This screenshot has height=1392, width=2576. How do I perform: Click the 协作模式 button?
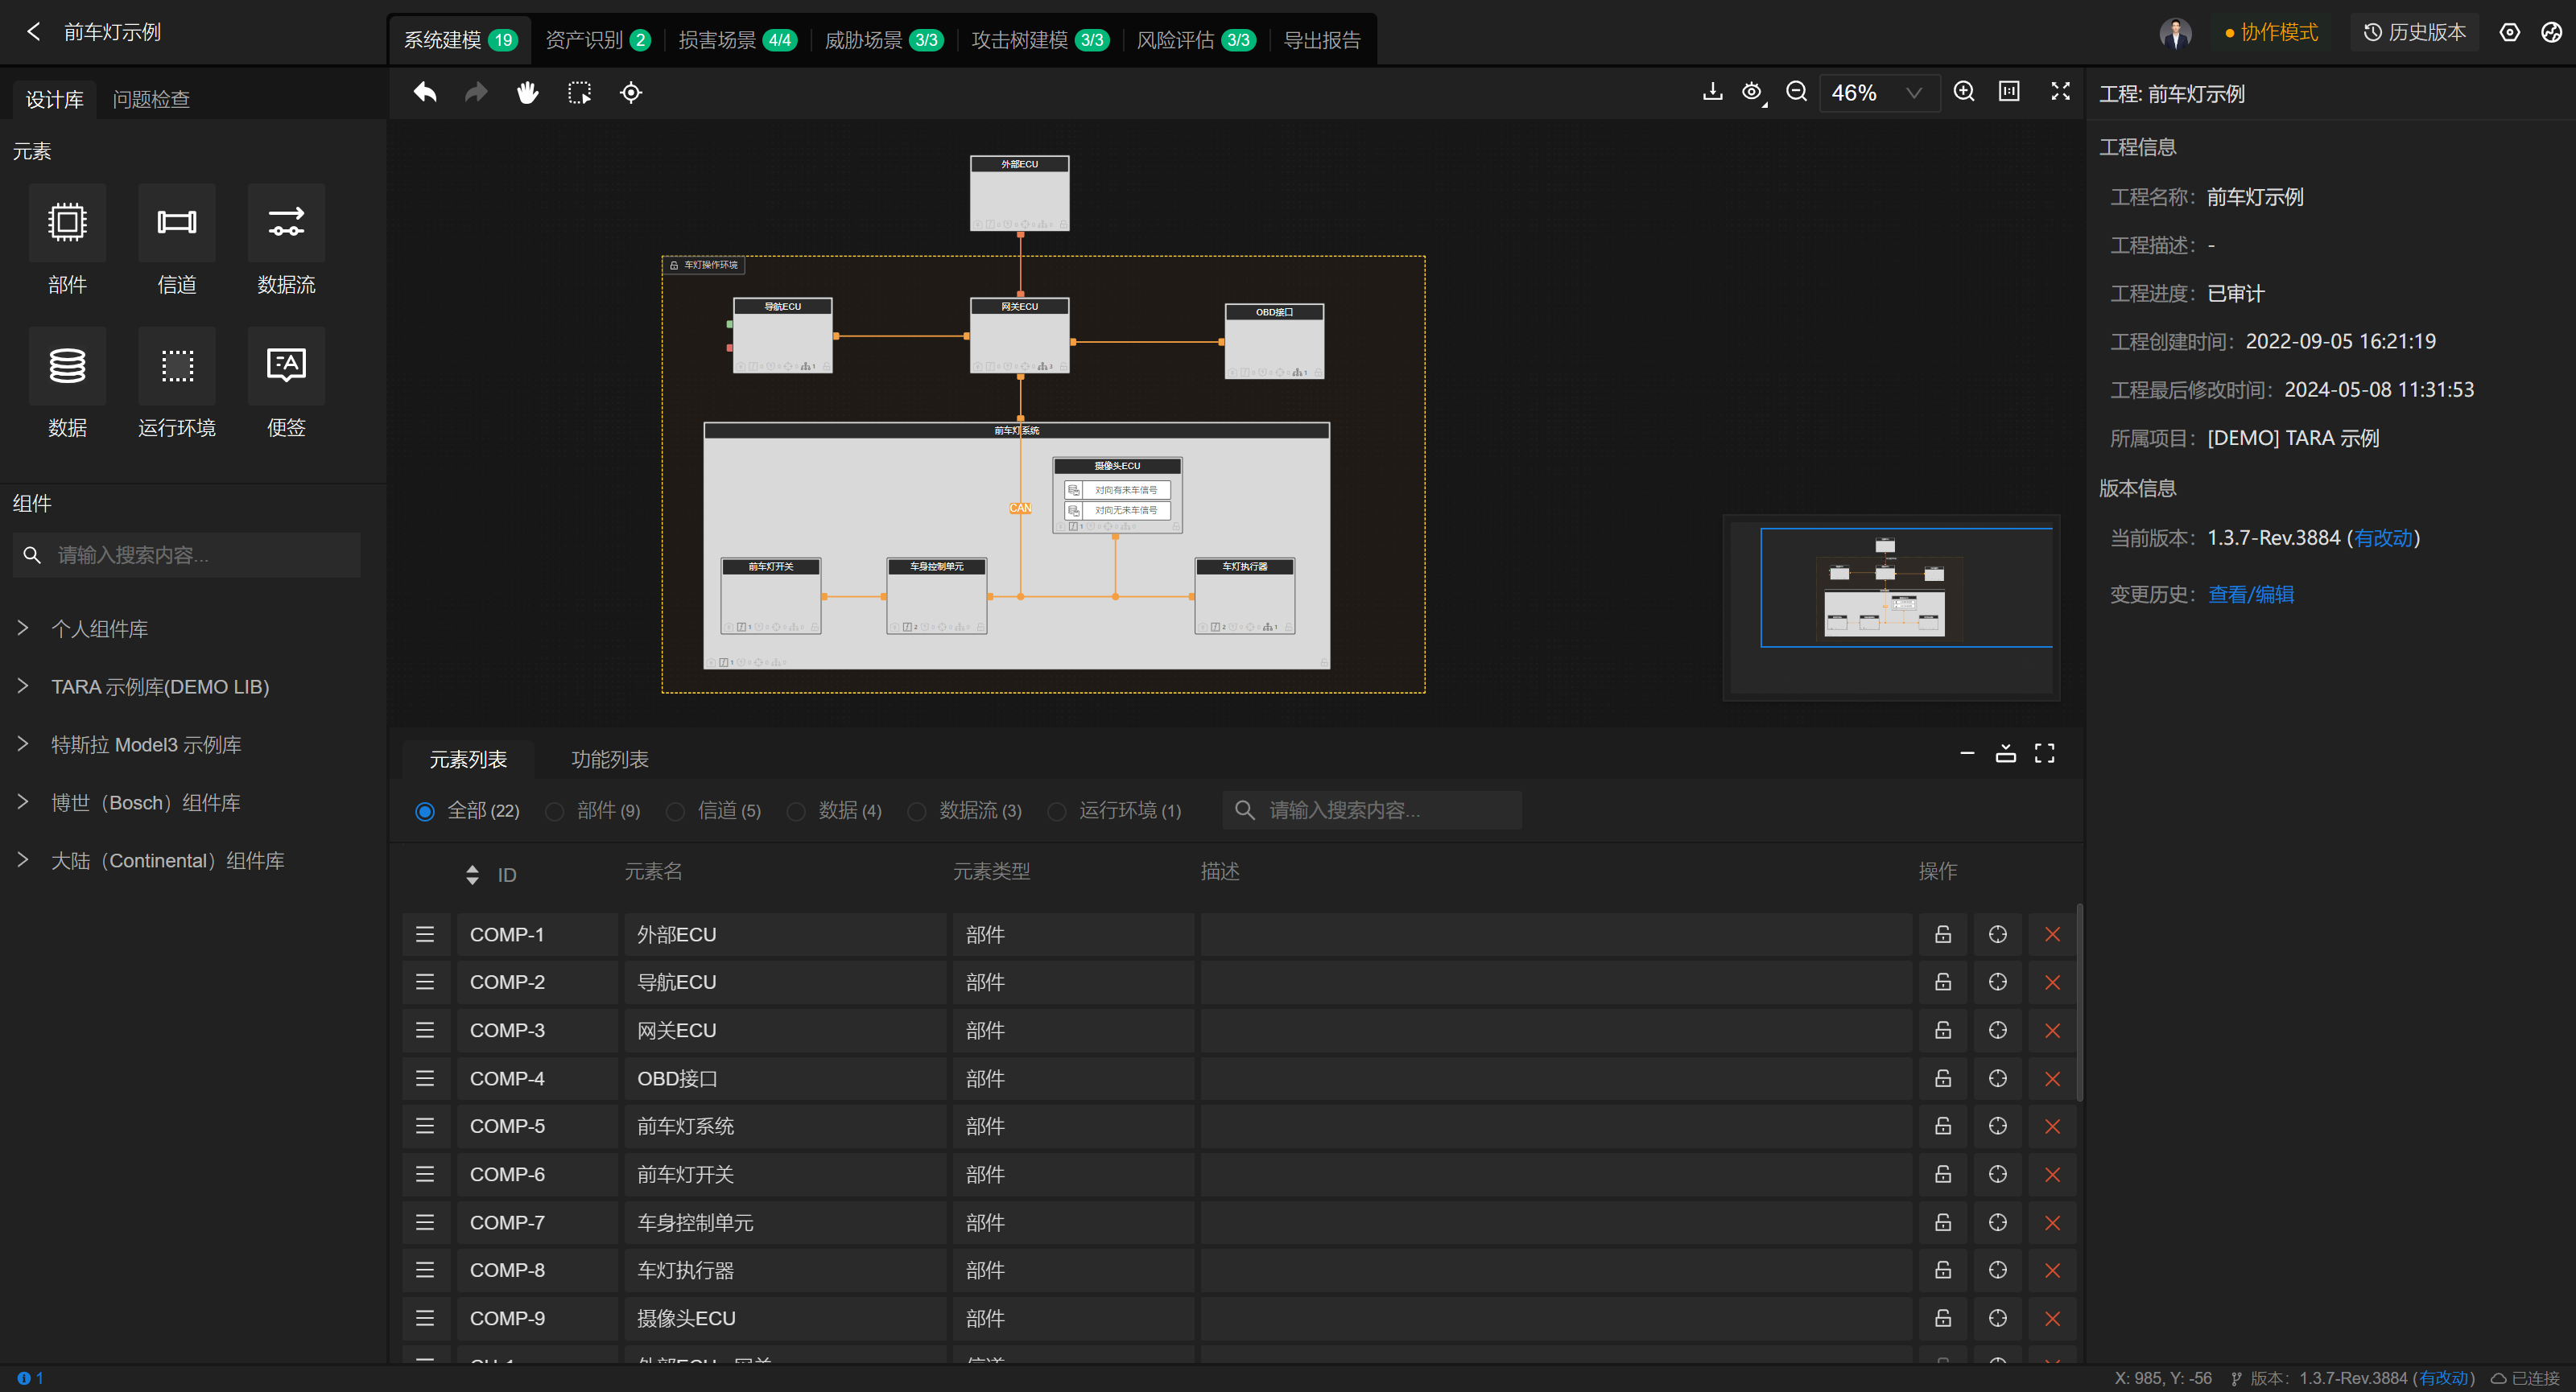pyautogui.click(x=2271, y=32)
